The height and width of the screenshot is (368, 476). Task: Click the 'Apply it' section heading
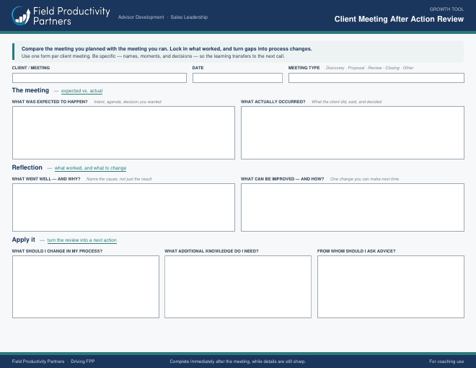tap(23, 240)
